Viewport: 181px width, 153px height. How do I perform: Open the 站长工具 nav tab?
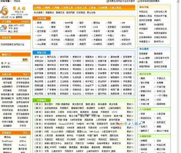coord(81,8)
